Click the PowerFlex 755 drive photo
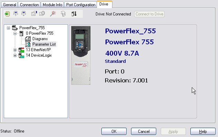 click(x=81, y=55)
